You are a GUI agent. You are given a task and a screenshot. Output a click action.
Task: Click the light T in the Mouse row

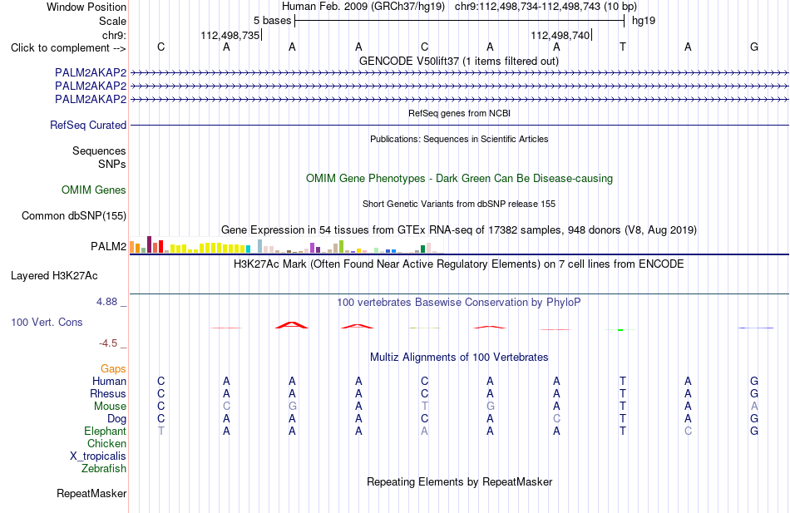click(x=425, y=407)
